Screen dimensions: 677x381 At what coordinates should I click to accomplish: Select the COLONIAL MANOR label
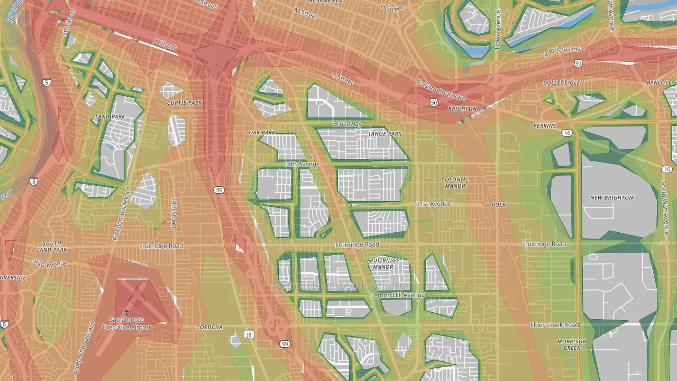click(455, 183)
